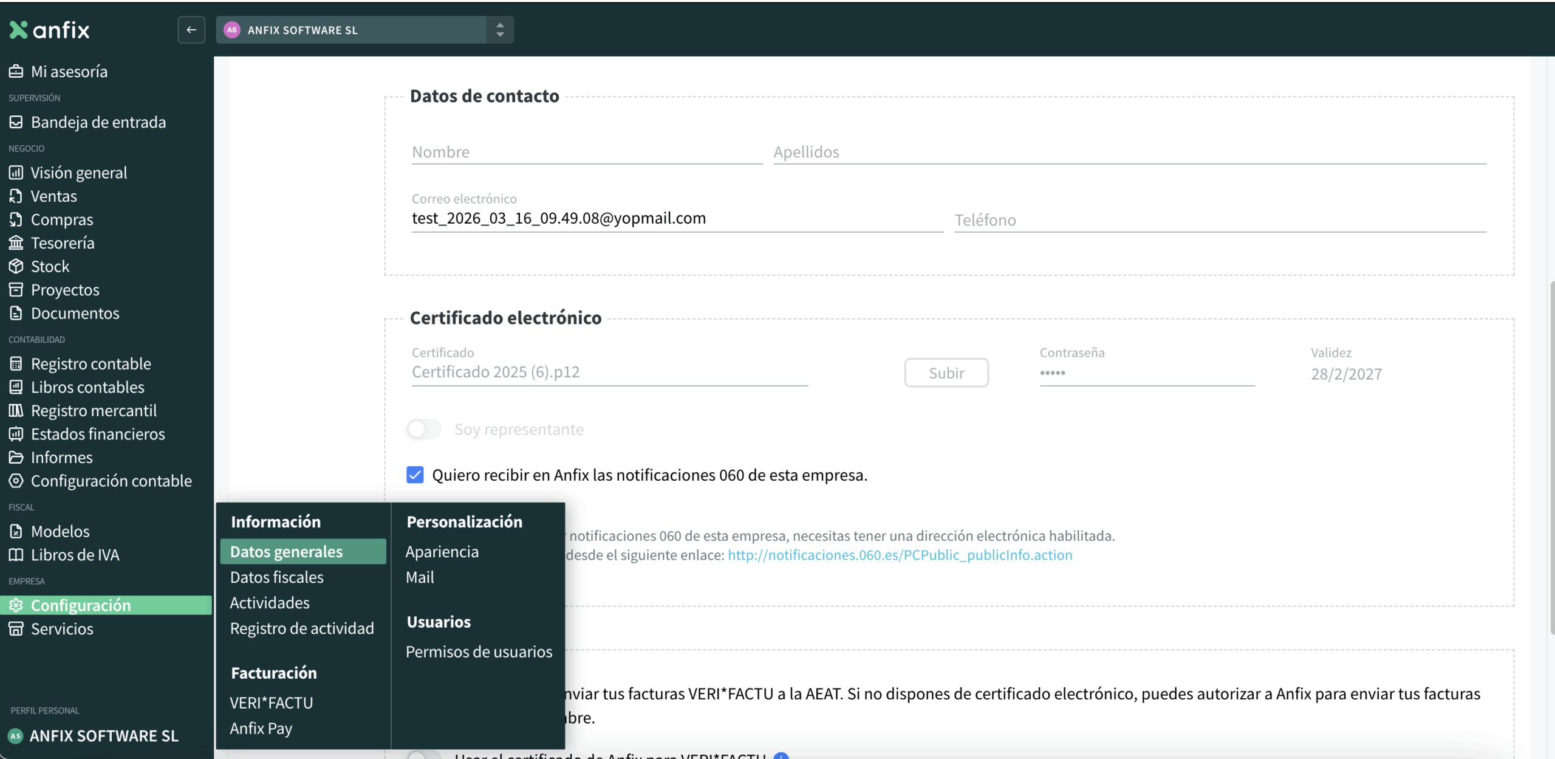Toggle the Anfix certificate for VERI*FACTU switch
This screenshot has width=1555, height=759.
(424, 755)
